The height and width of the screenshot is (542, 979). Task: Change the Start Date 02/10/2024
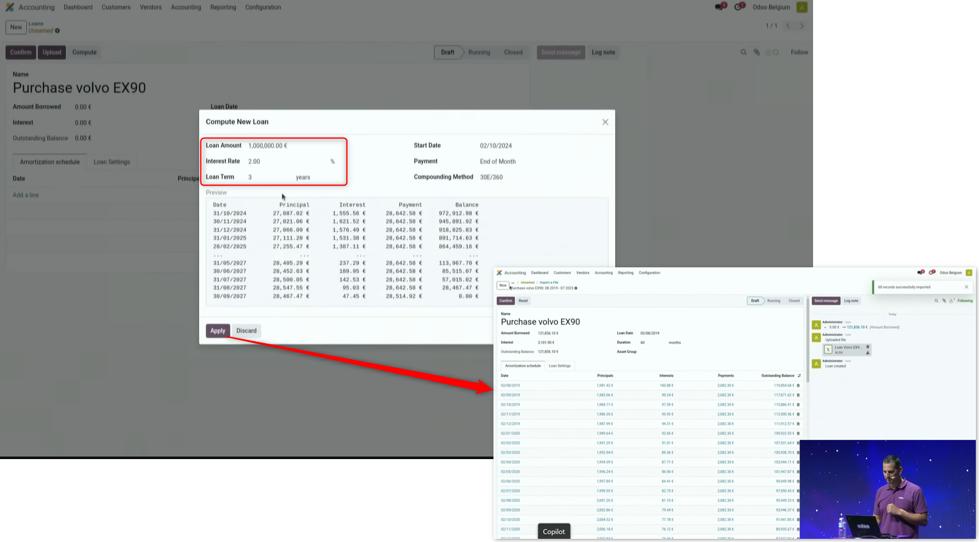pyautogui.click(x=495, y=145)
